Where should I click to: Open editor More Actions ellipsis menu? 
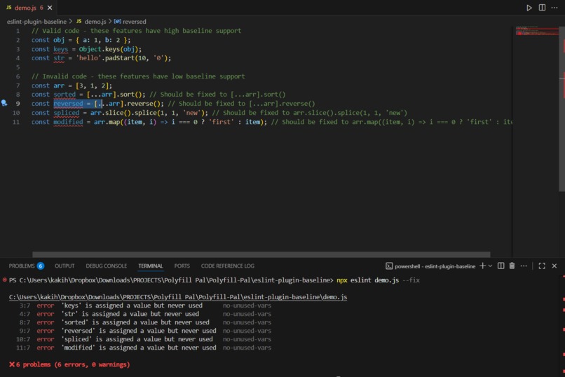coord(554,8)
